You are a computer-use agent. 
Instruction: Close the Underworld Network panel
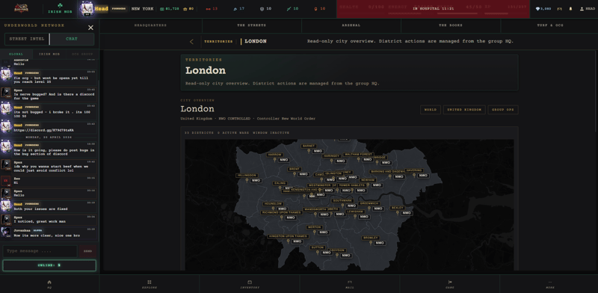(x=90, y=28)
